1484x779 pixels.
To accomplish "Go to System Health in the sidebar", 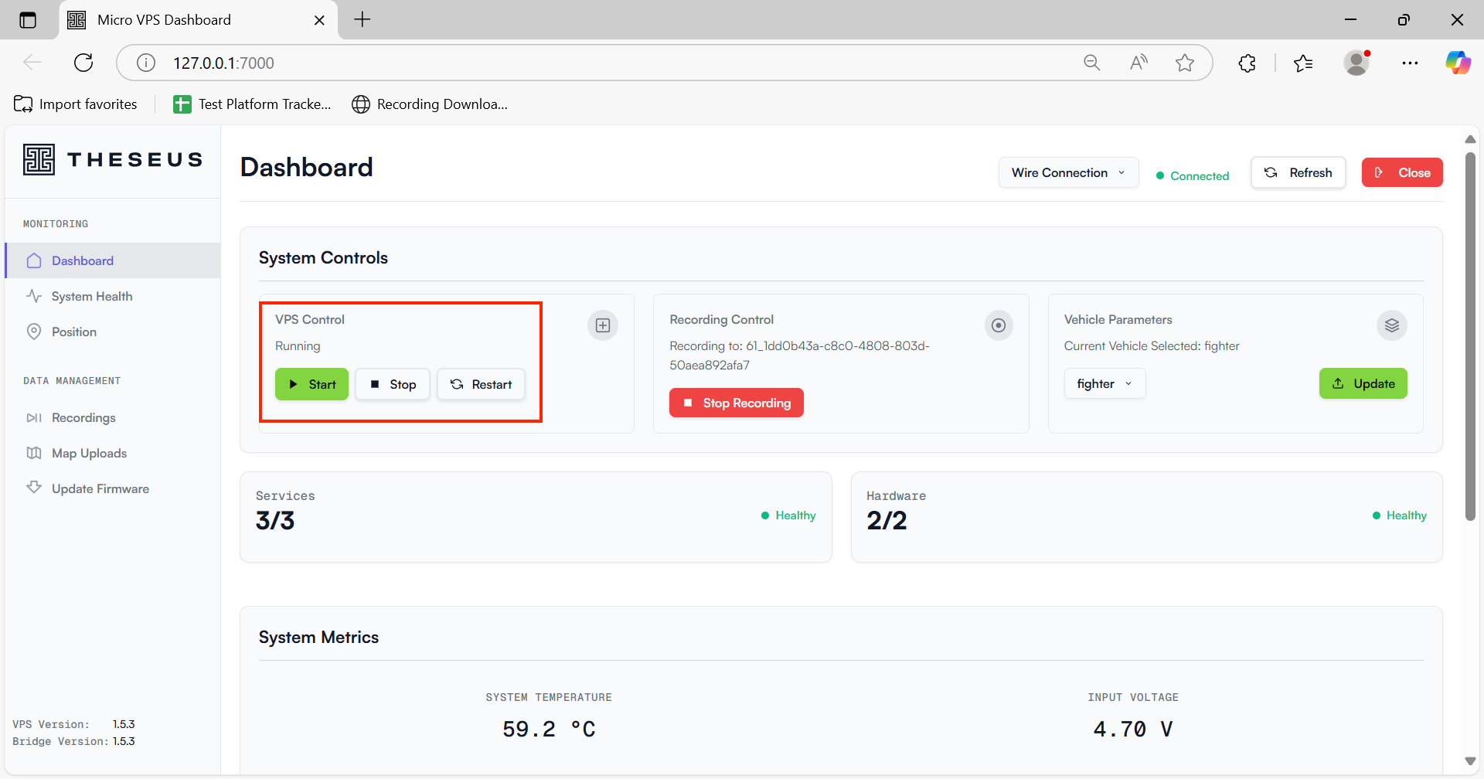I will pos(92,297).
